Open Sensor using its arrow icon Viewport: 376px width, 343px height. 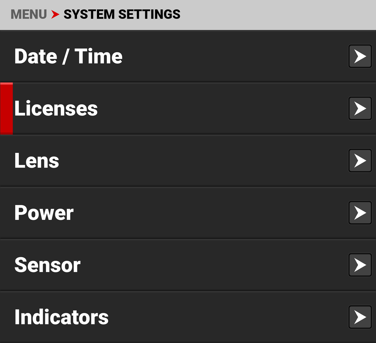coord(360,265)
